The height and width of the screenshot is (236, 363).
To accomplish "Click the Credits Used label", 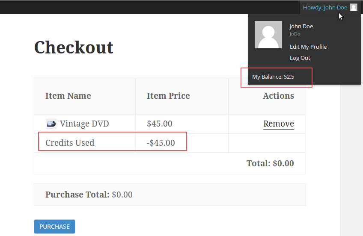I will (70, 143).
